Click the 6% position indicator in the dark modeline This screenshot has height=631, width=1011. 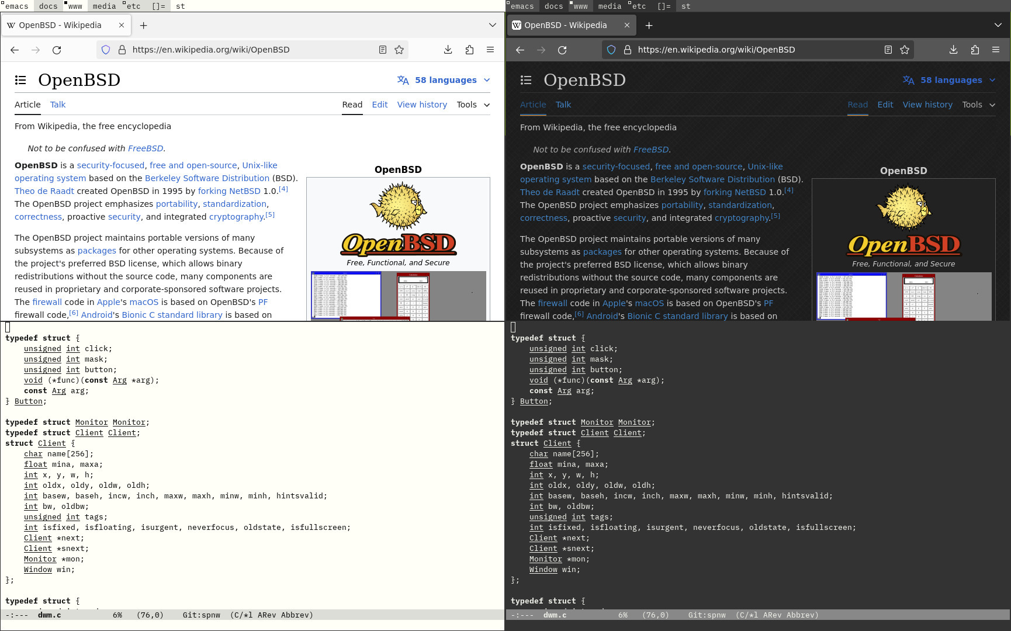(623, 615)
